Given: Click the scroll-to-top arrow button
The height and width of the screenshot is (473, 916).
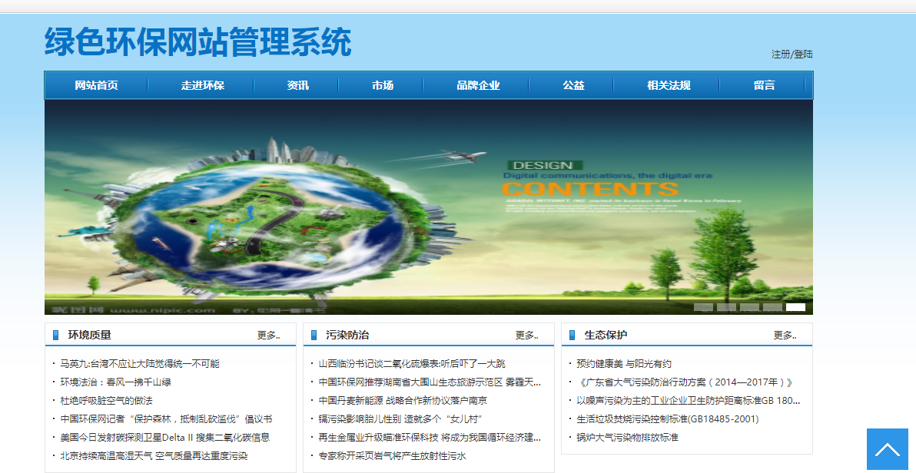Looking at the screenshot, I should point(888,449).
